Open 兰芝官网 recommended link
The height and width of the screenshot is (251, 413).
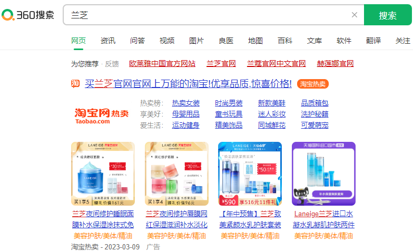pos(221,63)
